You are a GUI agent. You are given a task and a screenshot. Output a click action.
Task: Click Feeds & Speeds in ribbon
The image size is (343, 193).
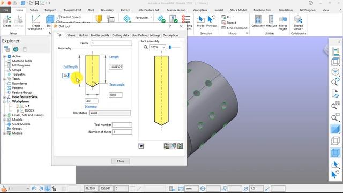(x=69, y=17)
